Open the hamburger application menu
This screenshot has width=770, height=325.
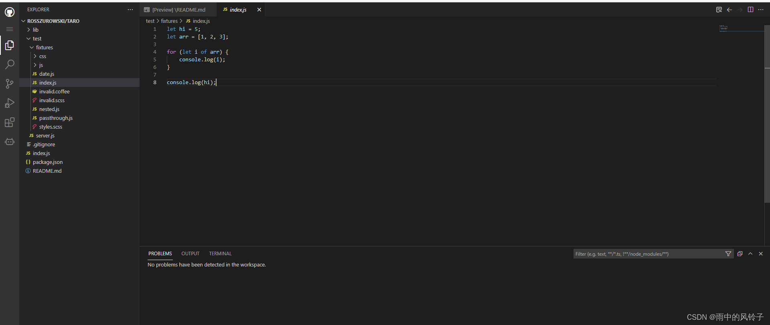[10, 29]
